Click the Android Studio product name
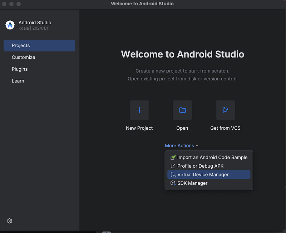Image resolution: width=286 pixels, height=233 pixels. 35,23
